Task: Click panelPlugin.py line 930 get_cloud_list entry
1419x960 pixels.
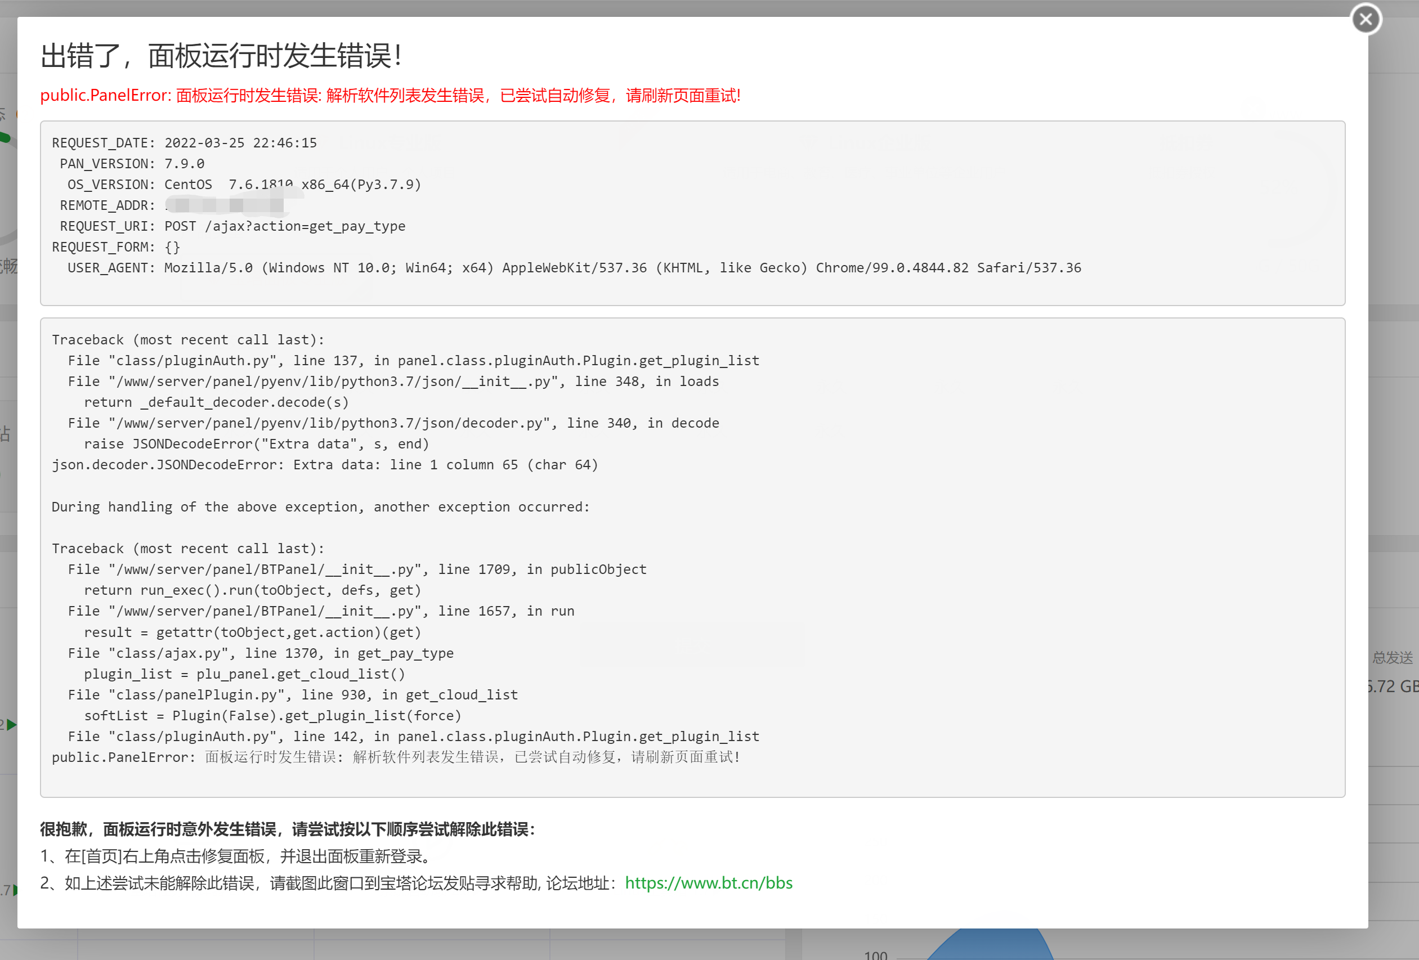Action: [x=293, y=694]
